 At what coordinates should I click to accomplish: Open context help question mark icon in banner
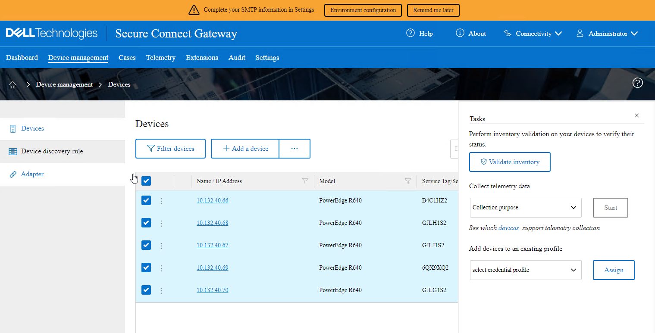[x=637, y=83]
